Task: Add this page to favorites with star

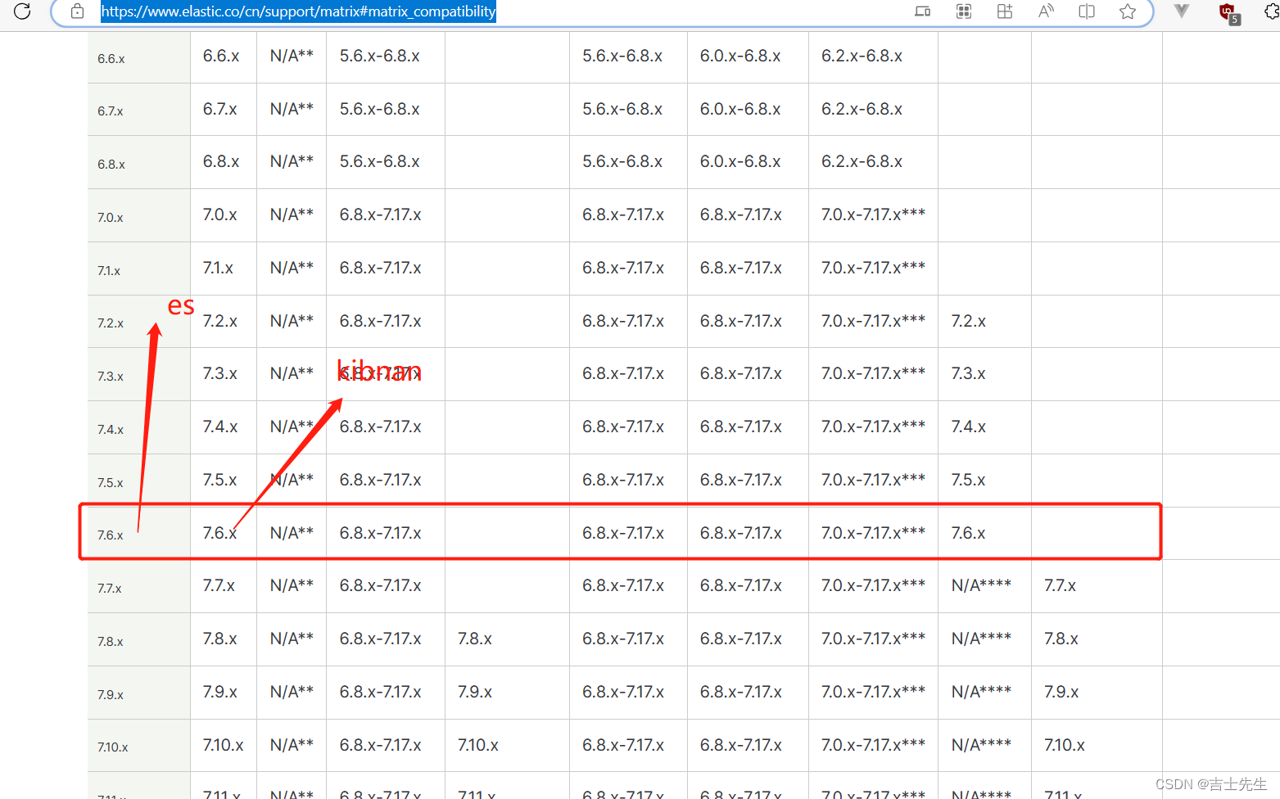Action: [x=1128, y=11]
